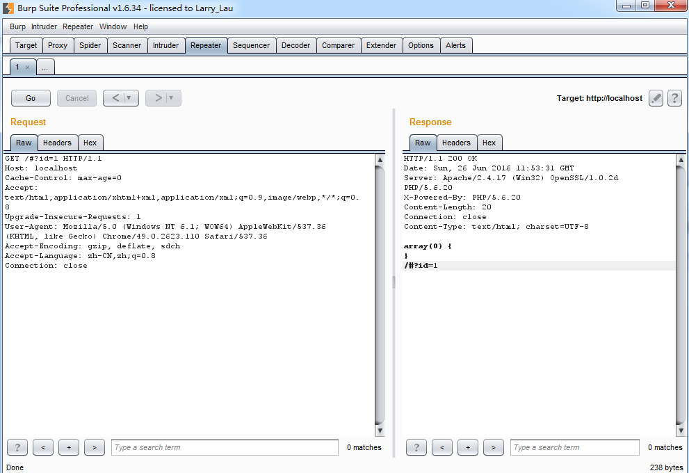The height and width of the screenshot is (473, 689).
Task: Click the splitter handle between Request and Response
Action: [394, 282]
